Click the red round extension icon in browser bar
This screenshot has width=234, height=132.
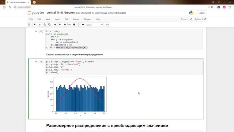point(224,7)
